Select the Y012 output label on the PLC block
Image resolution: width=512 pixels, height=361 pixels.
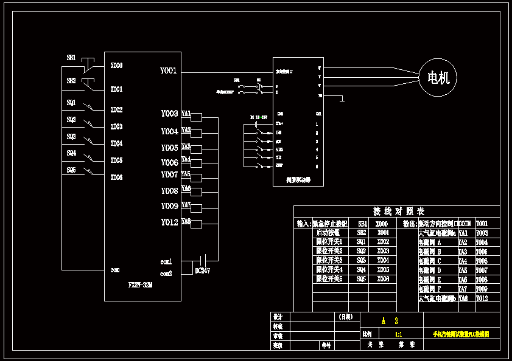point(169,222)
